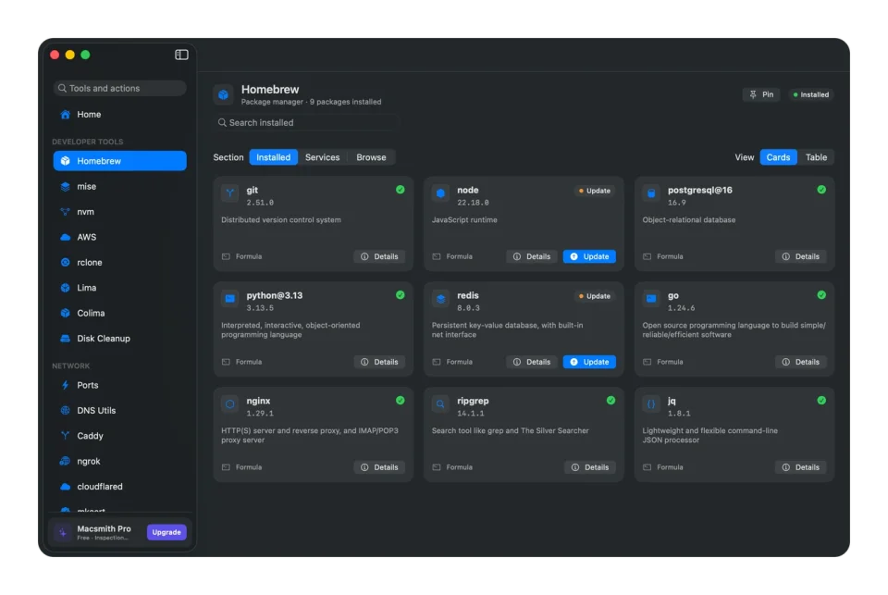Open Details for go
This screenshot has height=595, width=888.
click(800, 362)
